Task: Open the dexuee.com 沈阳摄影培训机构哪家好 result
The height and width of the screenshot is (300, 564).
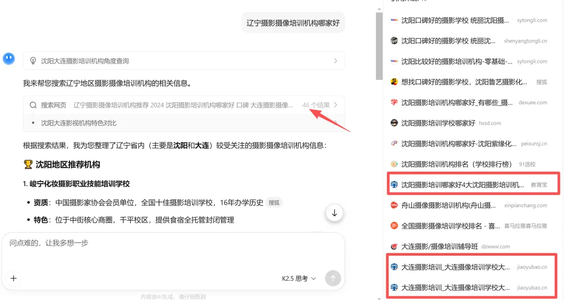Action: pos(468,102)
